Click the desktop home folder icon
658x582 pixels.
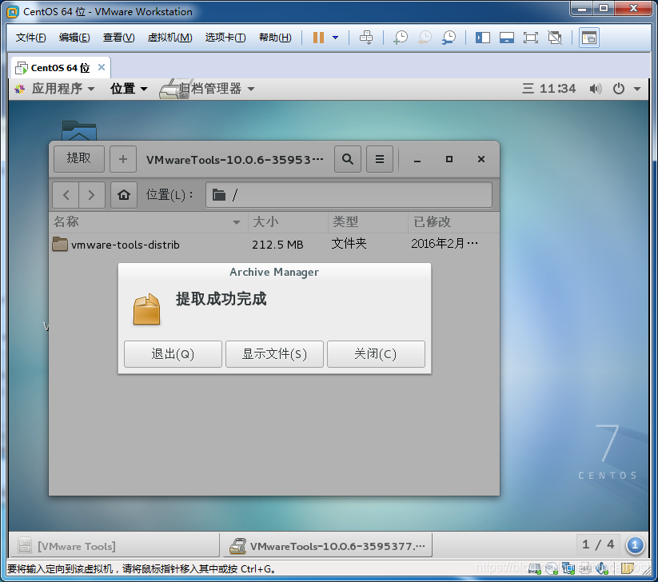click(x=79, y=130)
